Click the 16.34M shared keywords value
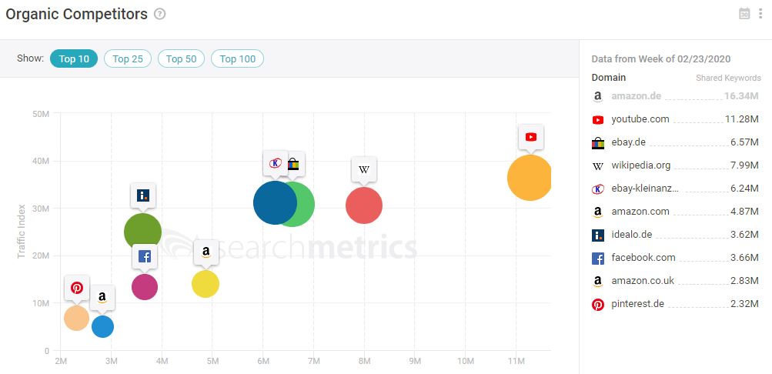The image size is (772, 374). point(741,96)
